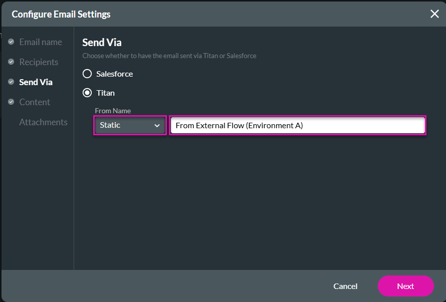Click the Configure Email Settings title bar
This screenshot has height=302, width=446.
coord(61,14)
